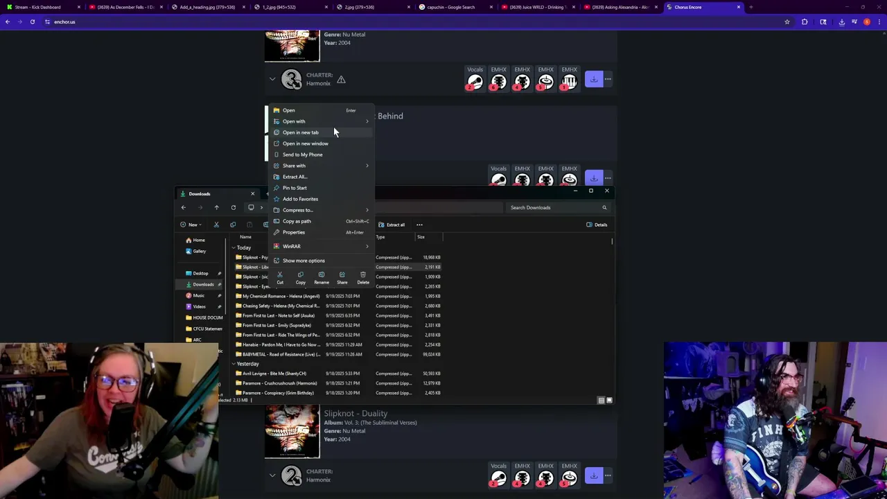The height and width of the screenshot is (499, 887).
Task: Collapse the Yesterday group
Action: [234, 364]
